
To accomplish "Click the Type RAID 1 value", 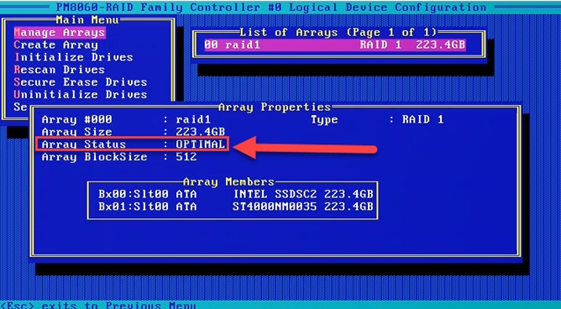I will (423, 119).
